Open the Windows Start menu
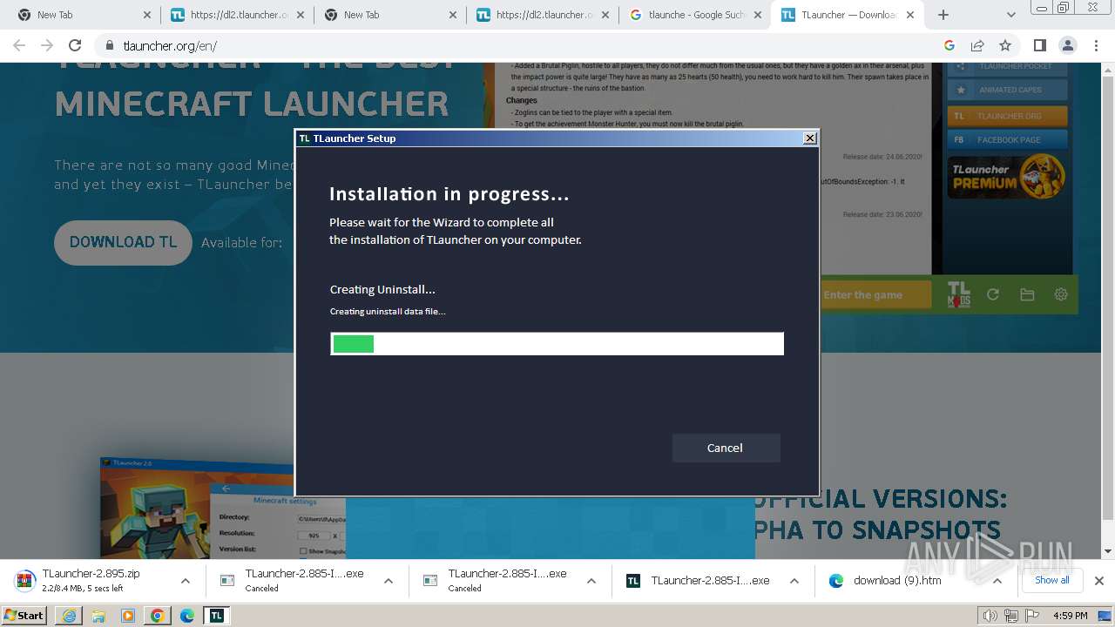This screenshot has width=1115, height=627. (24, 615)
